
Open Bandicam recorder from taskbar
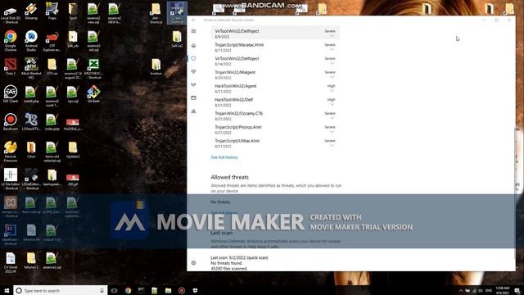pos(182,291)
